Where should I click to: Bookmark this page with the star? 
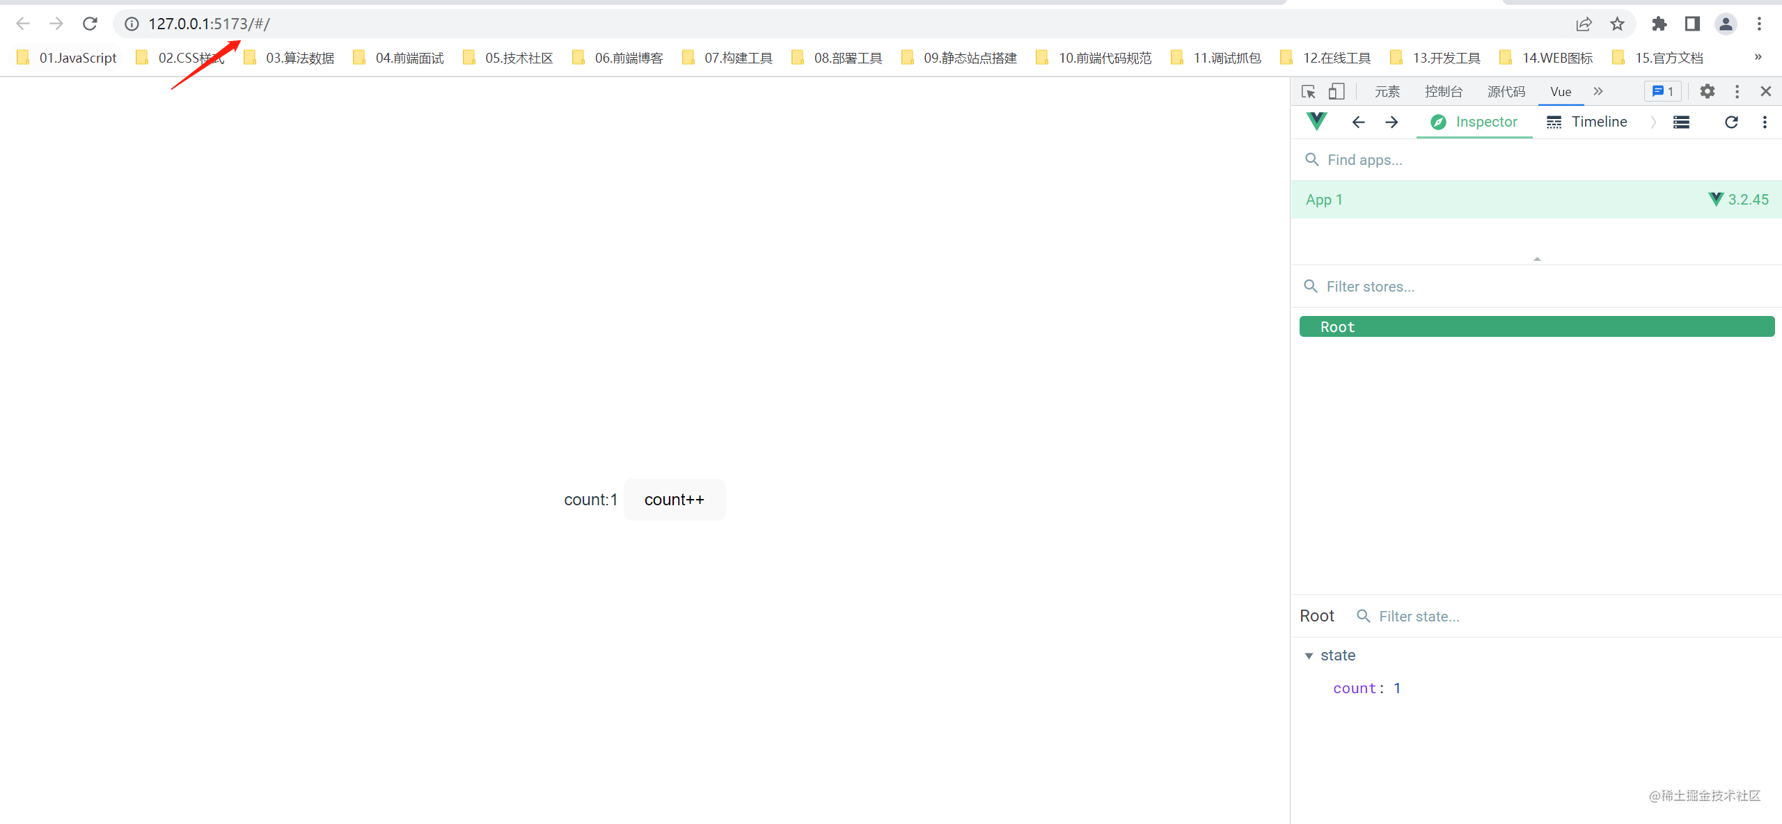tap(1617, 24)
